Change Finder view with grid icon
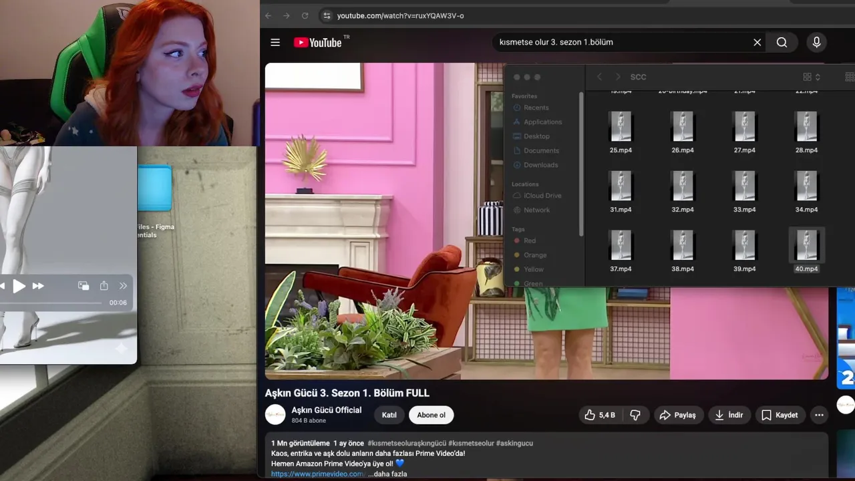This screenshot has height=481, width=855. [811, 77]
